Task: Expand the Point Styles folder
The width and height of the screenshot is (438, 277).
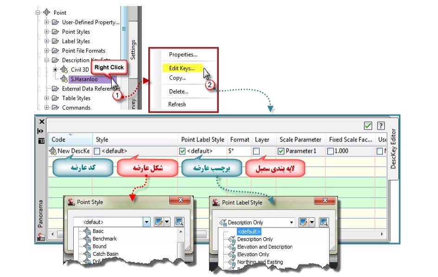Action: click(x=47, y=31)
